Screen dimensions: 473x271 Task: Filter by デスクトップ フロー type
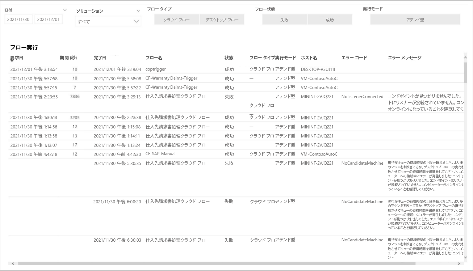(222, 20)
